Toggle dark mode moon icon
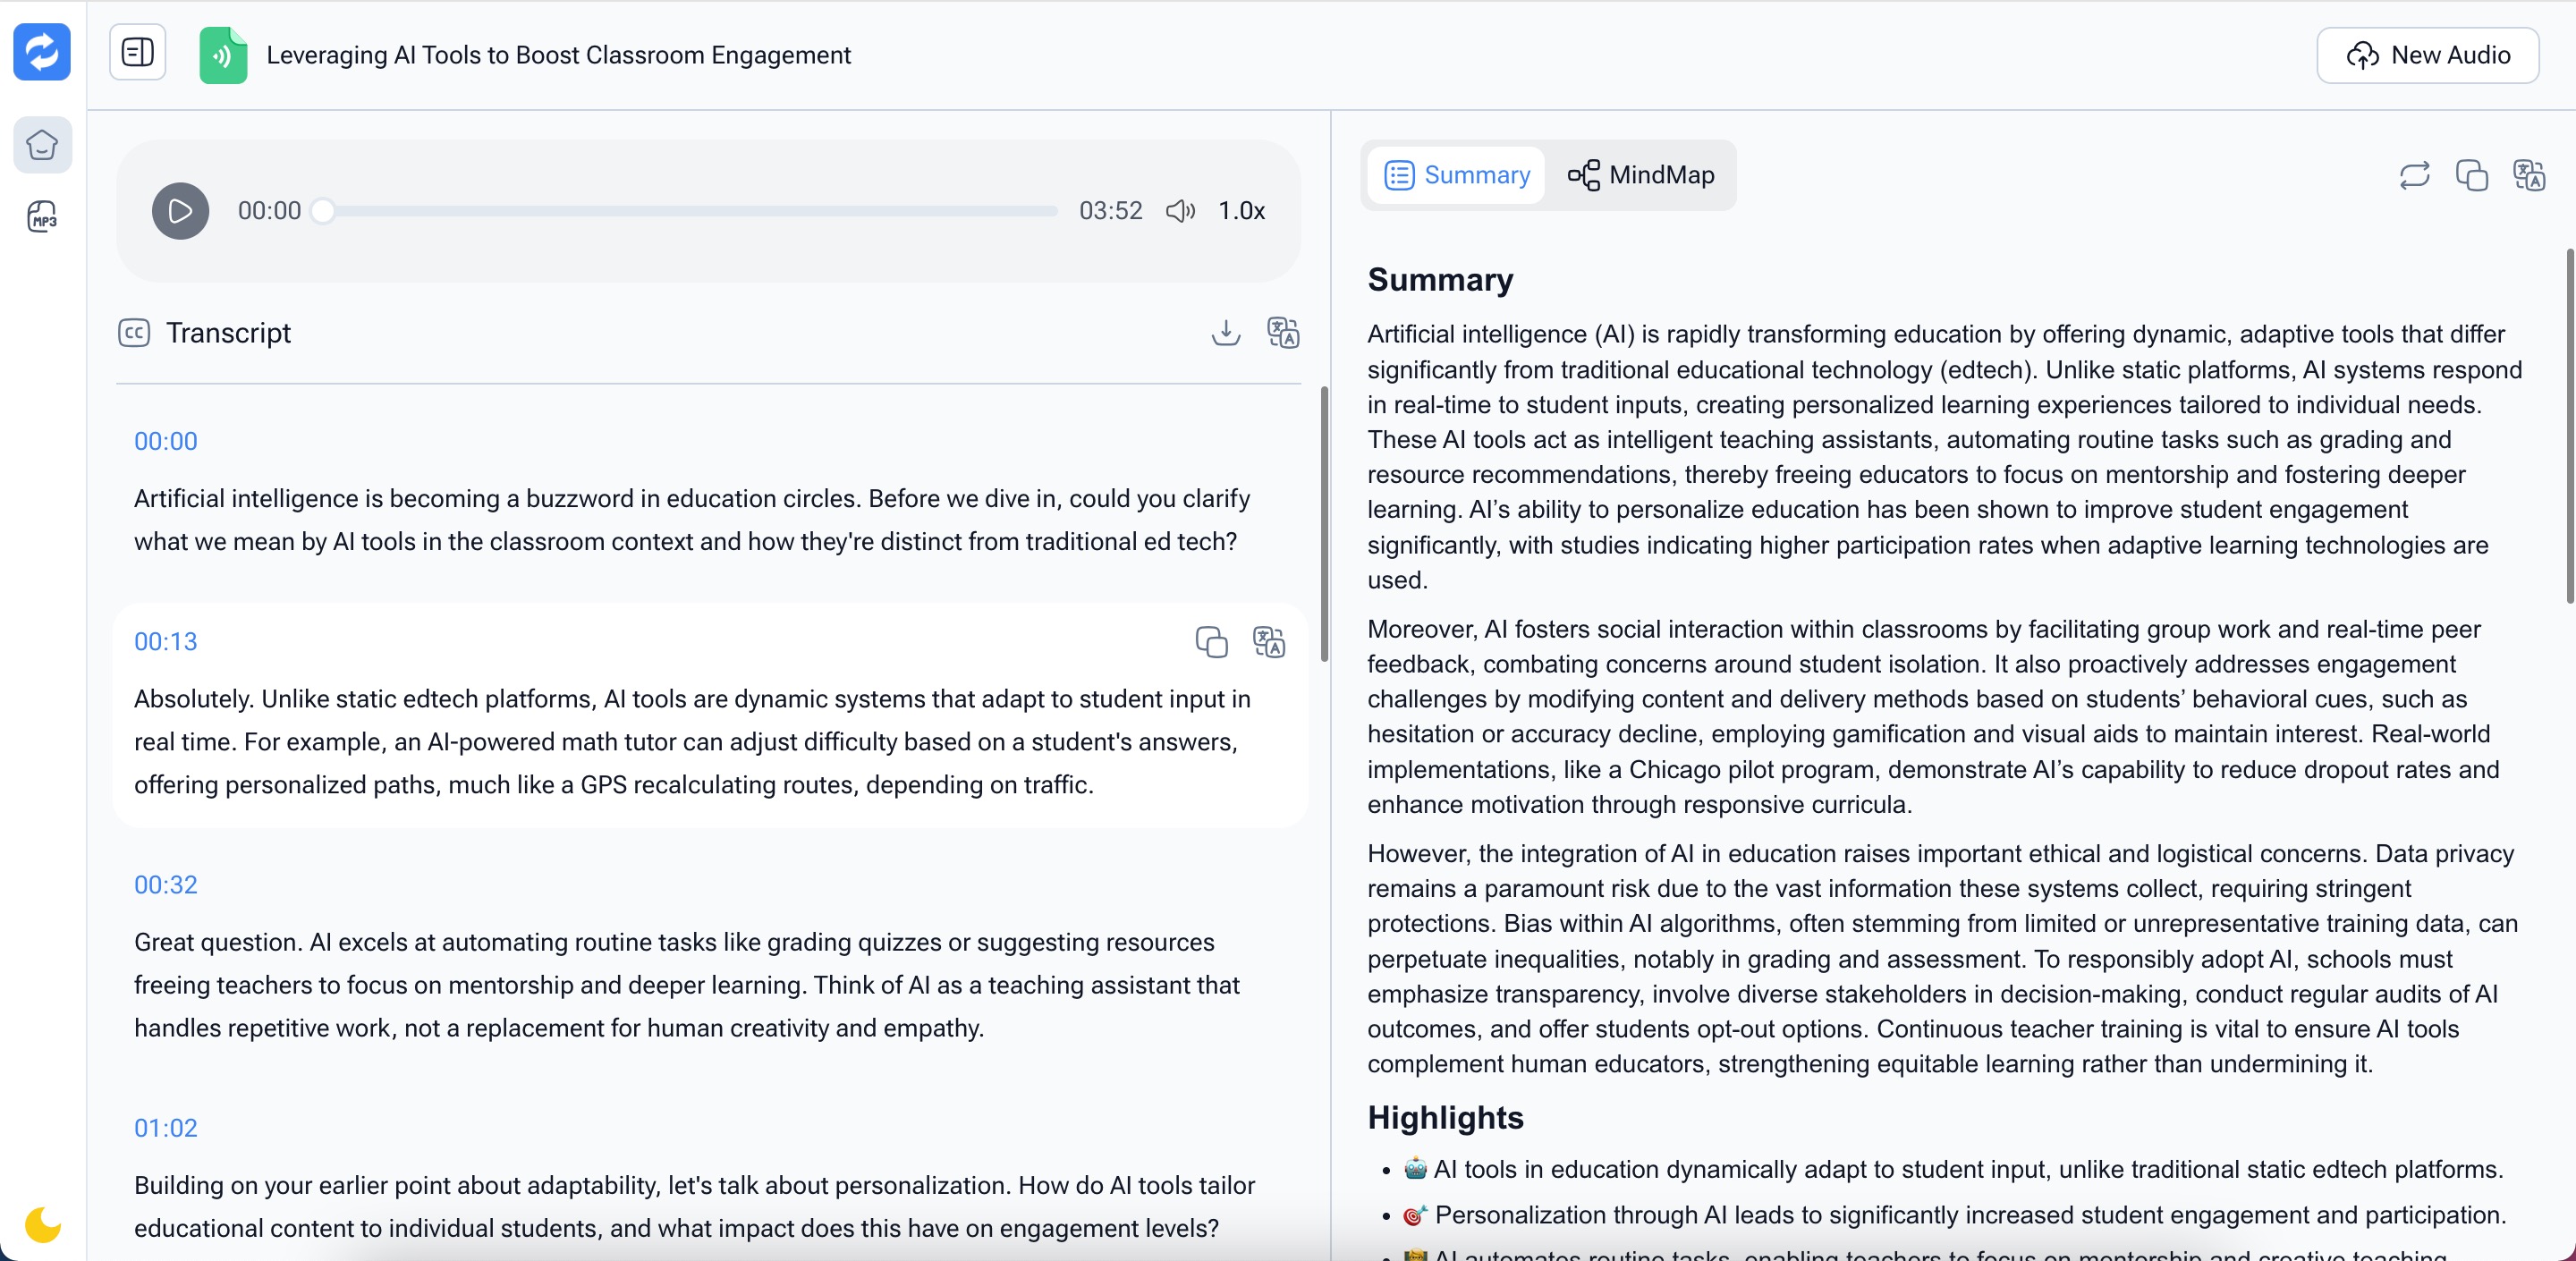 42,1223
